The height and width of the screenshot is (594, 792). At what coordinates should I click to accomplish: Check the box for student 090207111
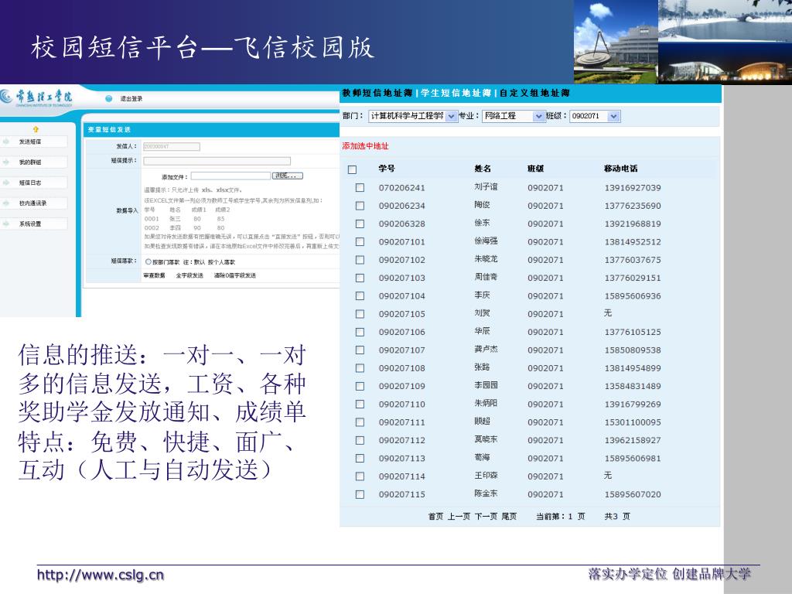coord(360,422)
